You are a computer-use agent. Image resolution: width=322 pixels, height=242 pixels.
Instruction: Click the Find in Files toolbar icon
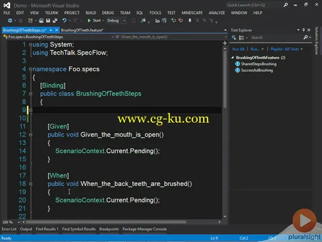pyautogui.click(x=143, y=20)
